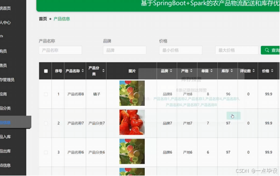Focus the 最小价格 input field
This screenshot has height=176, width=280.
click(180, 50)
